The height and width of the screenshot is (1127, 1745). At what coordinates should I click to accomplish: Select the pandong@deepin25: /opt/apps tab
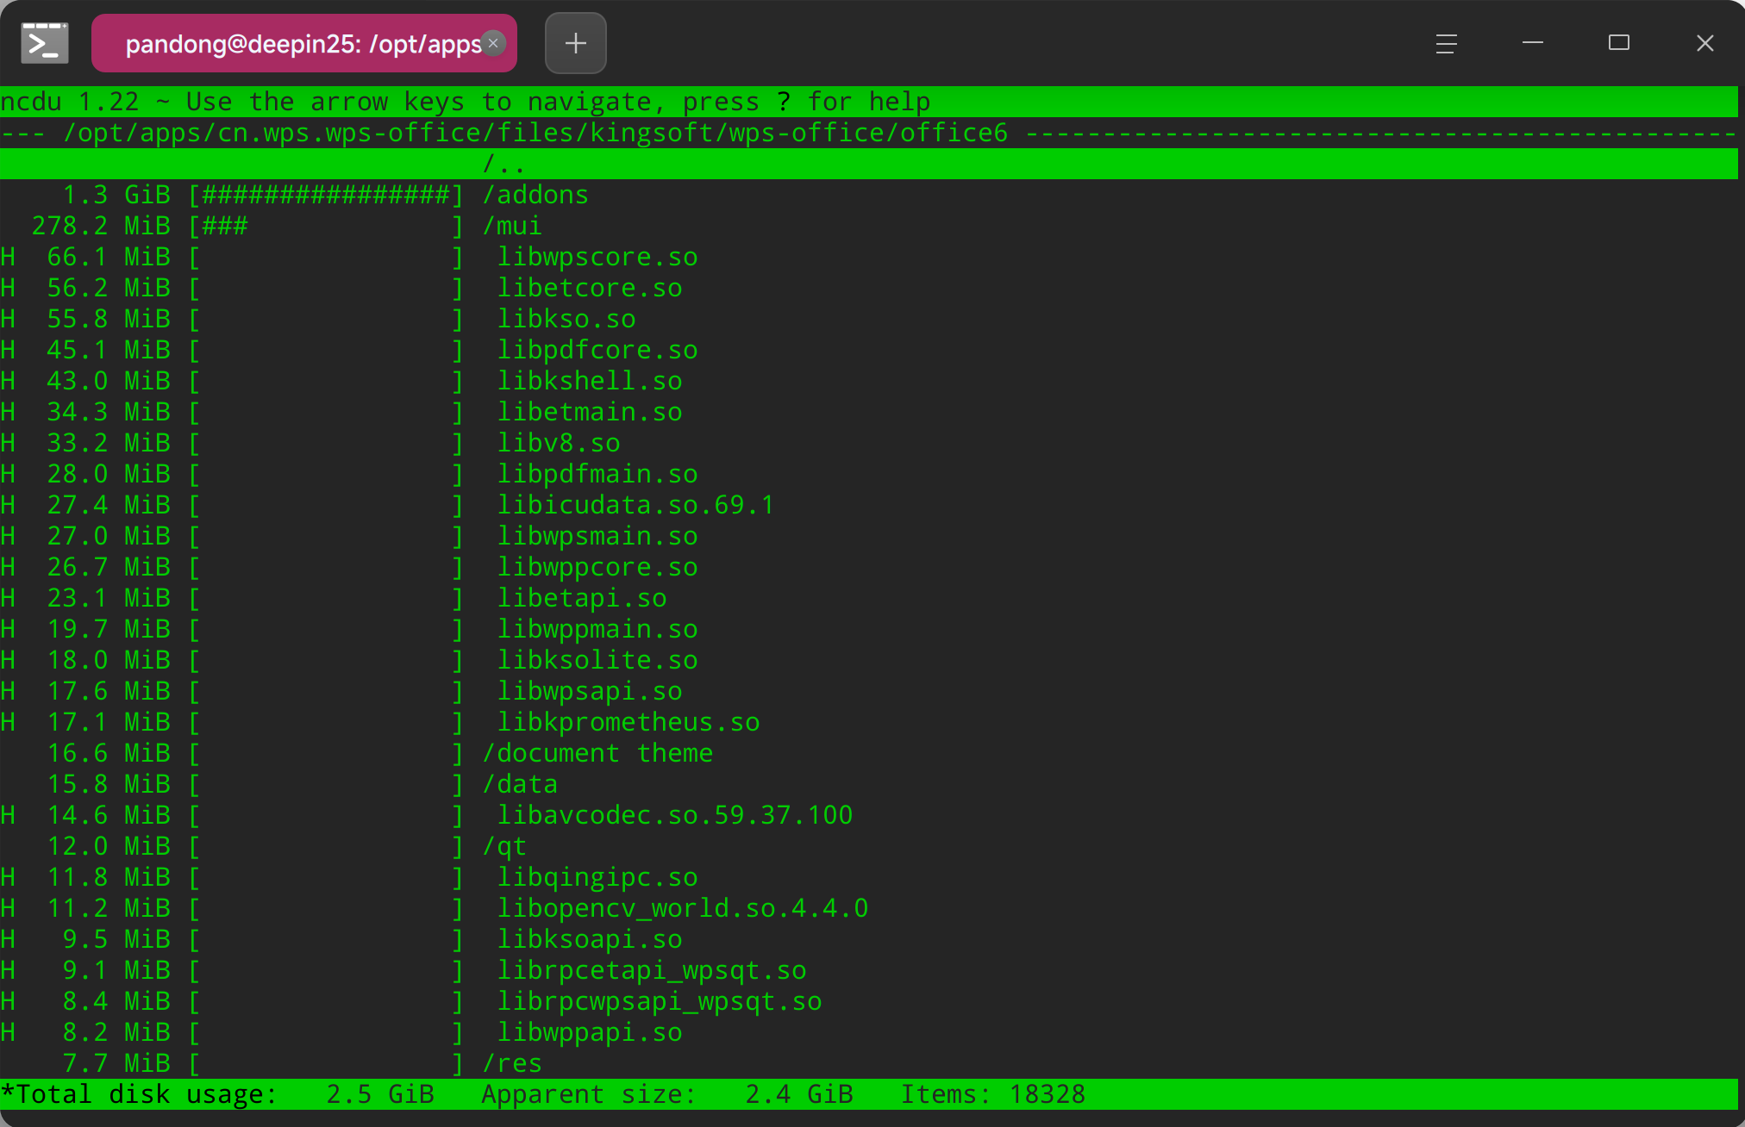303,43
